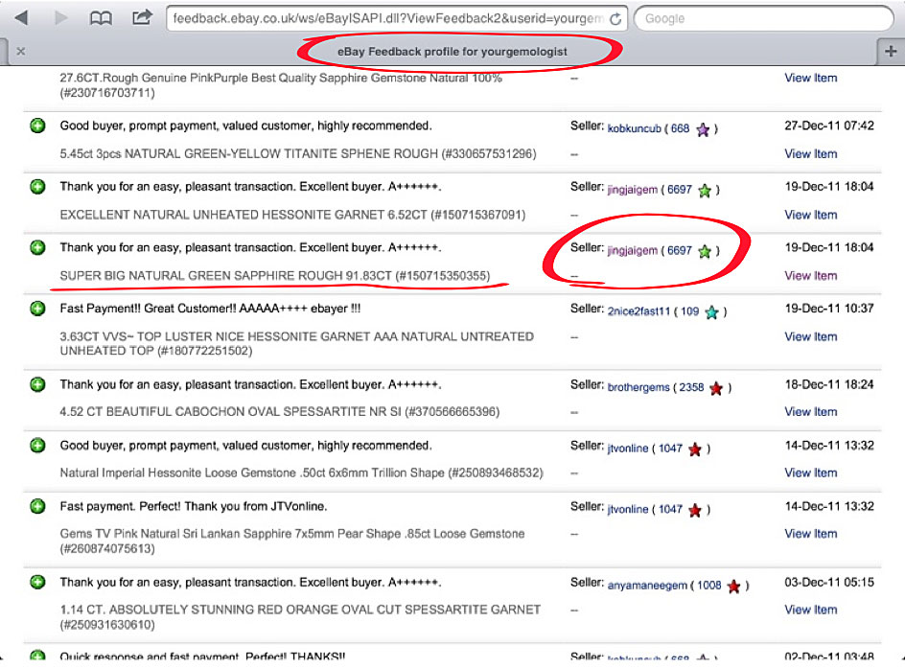Click red star beside jtvonline in Fast payment row
905x668 pixels.
tap(695, 510)
